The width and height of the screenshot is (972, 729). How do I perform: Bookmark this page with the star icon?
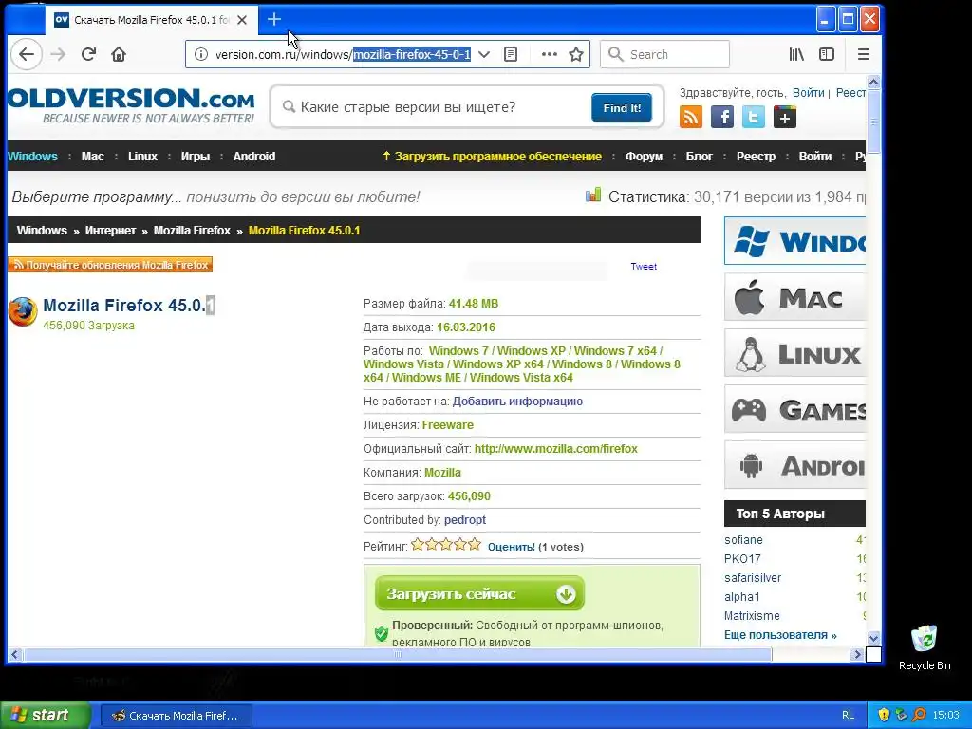click(x=576, y=54)
